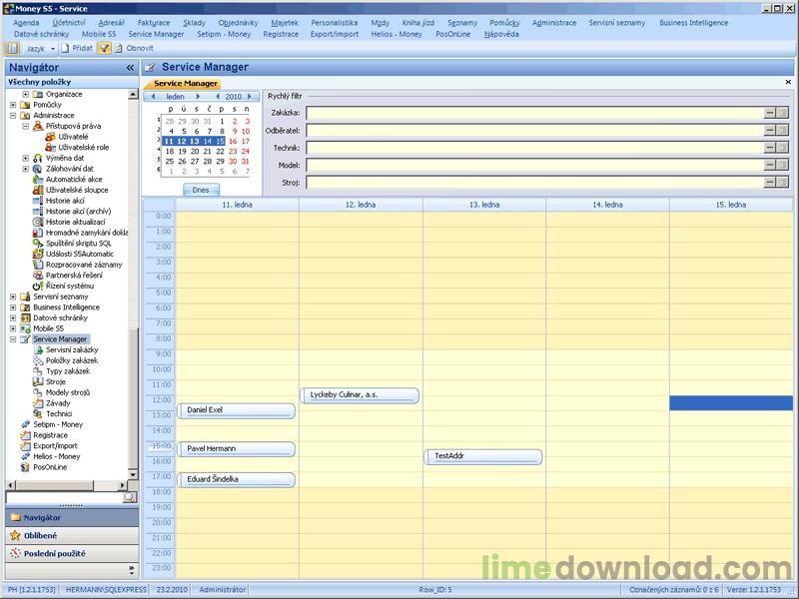
Task: Click the Technik filter input field
Action: pyautogui.click(x=535, y=148)
